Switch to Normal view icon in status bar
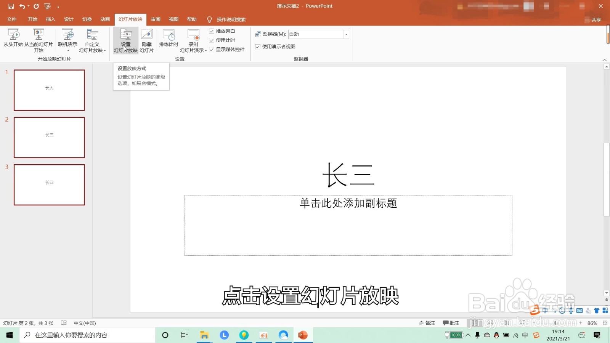610x343 pixels. [x=475, y=323]
